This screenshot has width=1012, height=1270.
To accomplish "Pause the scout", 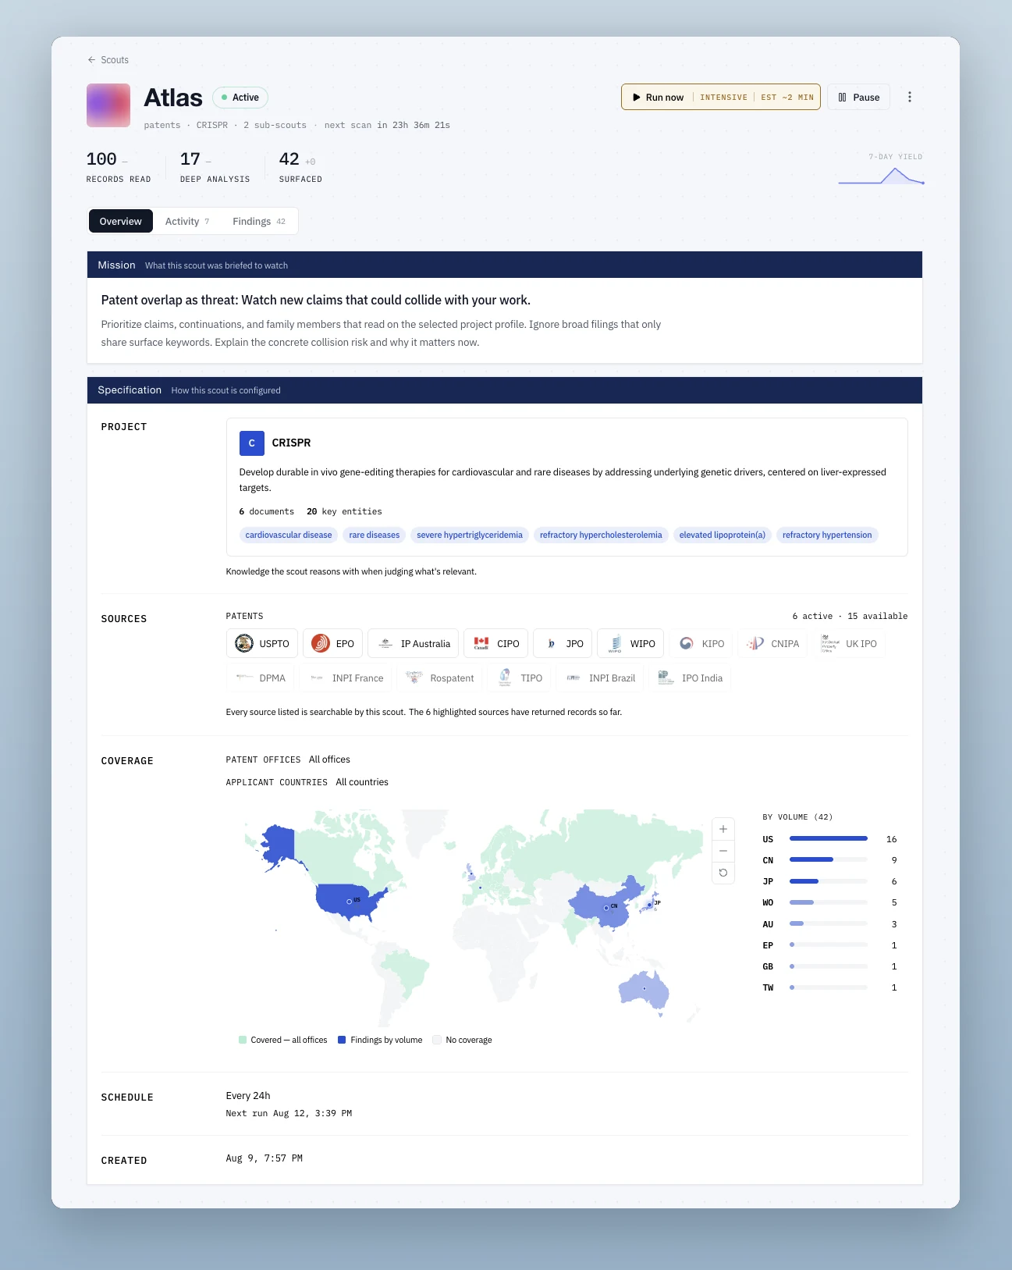I will [x=858, y=98].
